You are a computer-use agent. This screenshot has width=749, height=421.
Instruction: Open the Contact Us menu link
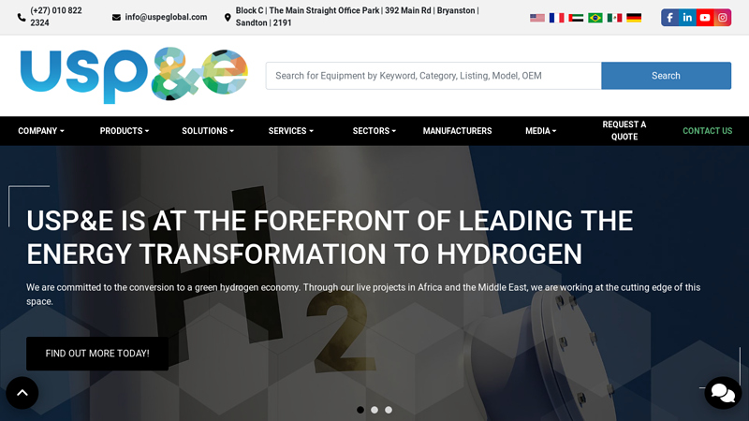[x=708, y=131]
